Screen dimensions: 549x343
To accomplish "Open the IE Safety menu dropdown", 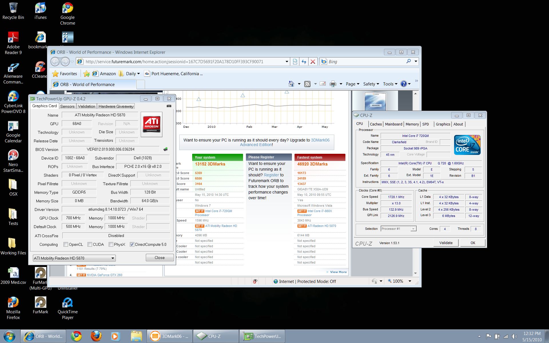I will point(371,84).
